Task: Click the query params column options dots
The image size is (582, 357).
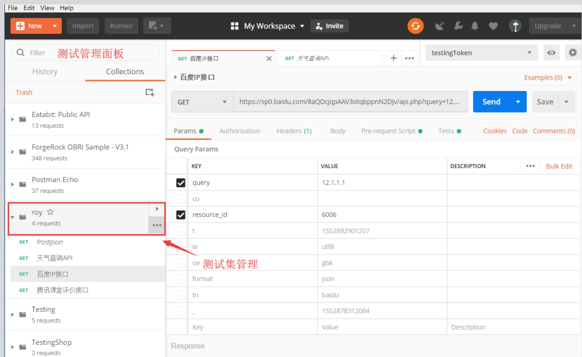Action: (530, 166)
